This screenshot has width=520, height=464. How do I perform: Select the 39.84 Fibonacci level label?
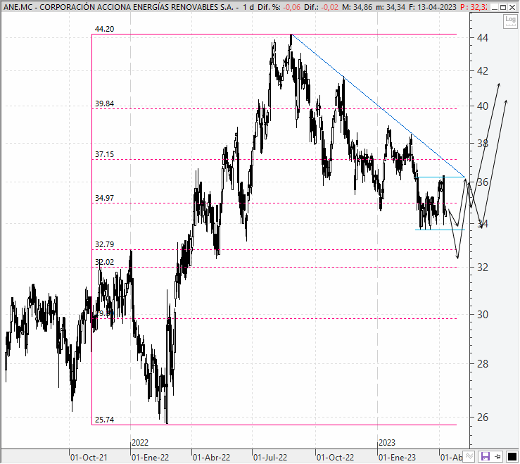click(x=104, y=104)
